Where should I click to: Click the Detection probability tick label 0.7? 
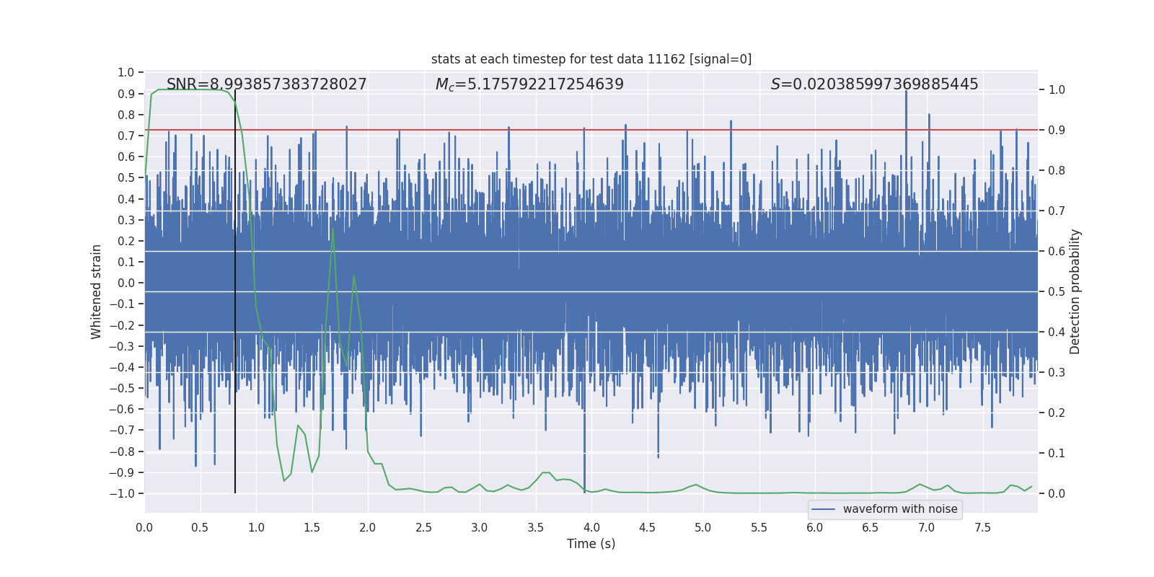point(1057,211)
